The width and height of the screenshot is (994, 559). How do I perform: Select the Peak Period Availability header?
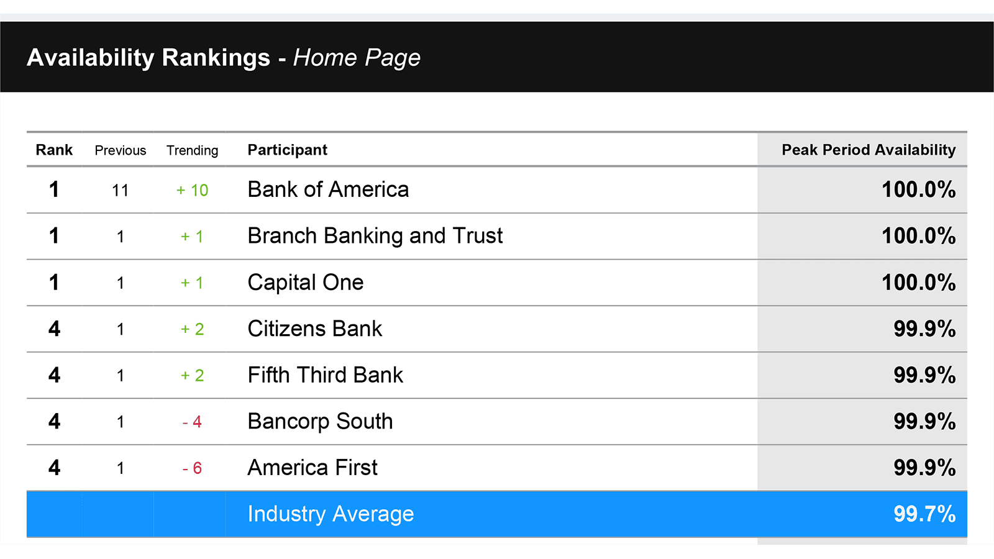pyautogui.click(x=869, y=150)
